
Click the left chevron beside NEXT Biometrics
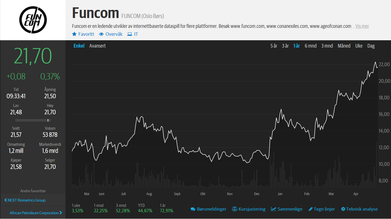(6, 200)
